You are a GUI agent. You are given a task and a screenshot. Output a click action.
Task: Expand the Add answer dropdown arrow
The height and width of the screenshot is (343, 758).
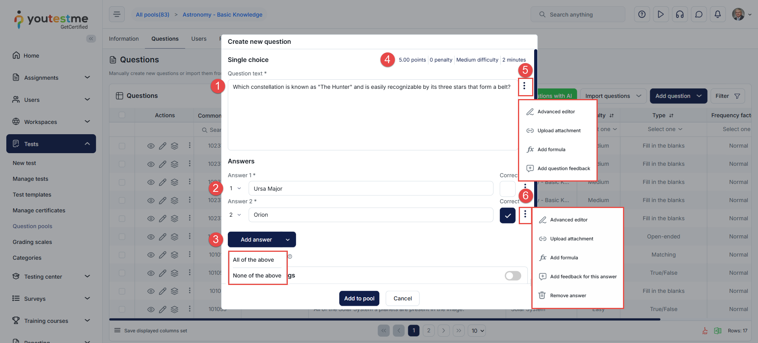288,240
